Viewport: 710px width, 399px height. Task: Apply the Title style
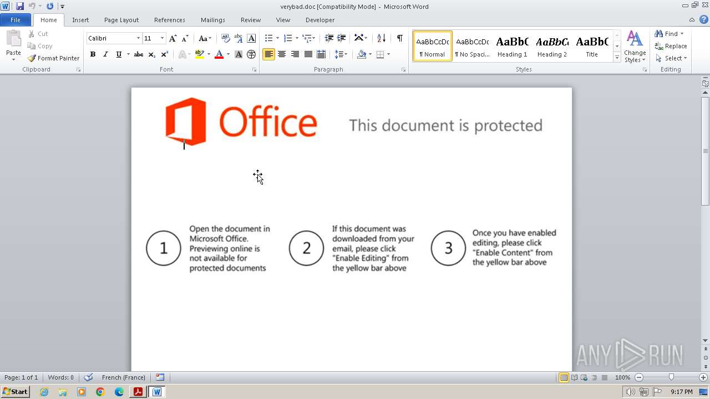click(592, 46)
